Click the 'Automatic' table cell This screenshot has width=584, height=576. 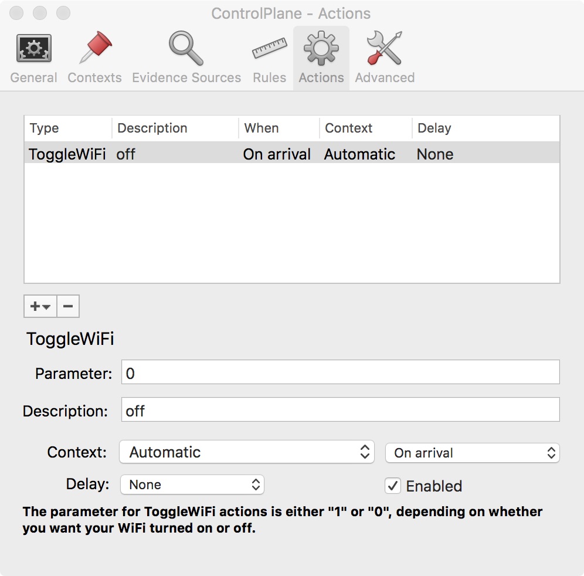359,154
